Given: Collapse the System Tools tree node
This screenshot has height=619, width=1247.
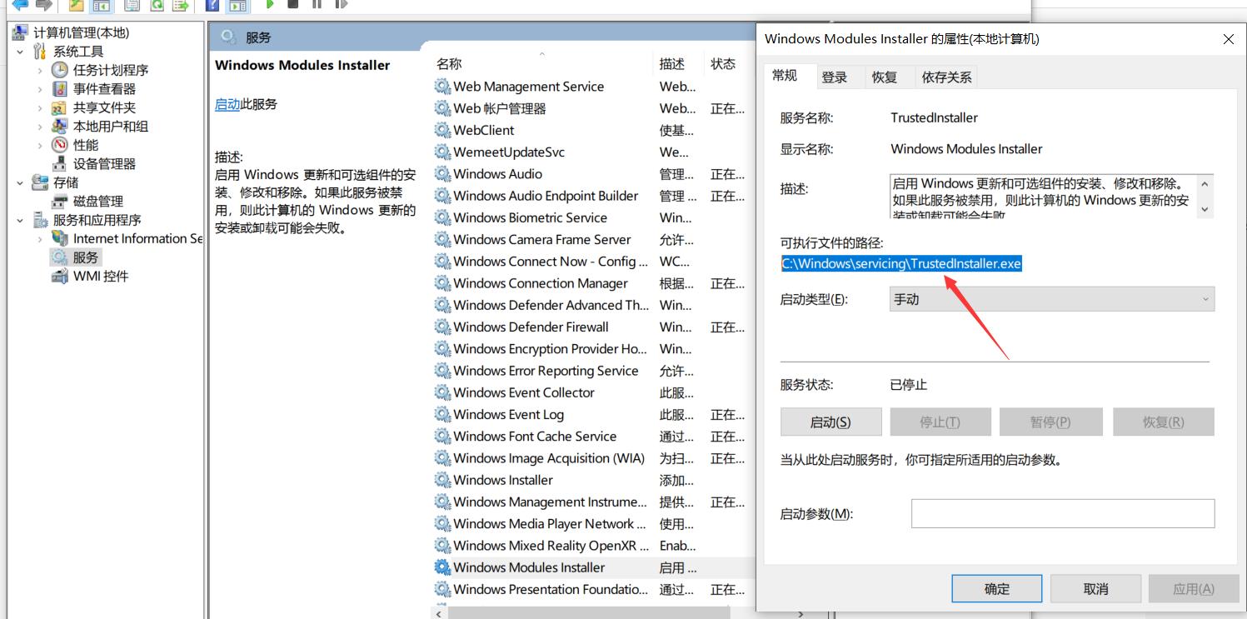Looking at the screenshot, I should pyautogui.click(x=21, y=52).
